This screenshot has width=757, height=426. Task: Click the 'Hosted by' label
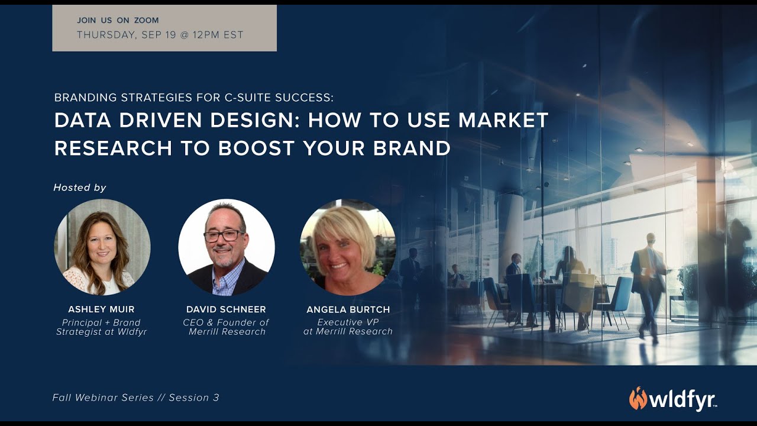(80, 188)
